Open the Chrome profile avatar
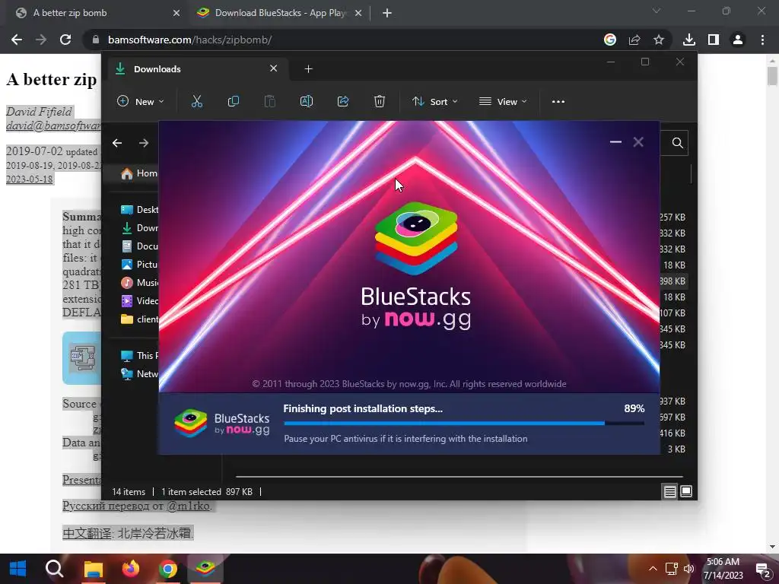 738,40
